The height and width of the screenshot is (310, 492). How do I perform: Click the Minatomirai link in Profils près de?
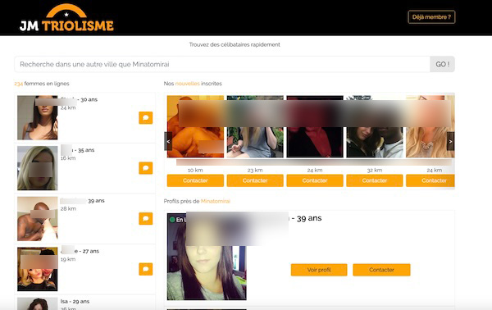tap(215, 201)
